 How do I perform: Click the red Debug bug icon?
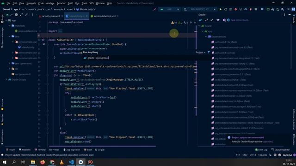coord(235,9)
